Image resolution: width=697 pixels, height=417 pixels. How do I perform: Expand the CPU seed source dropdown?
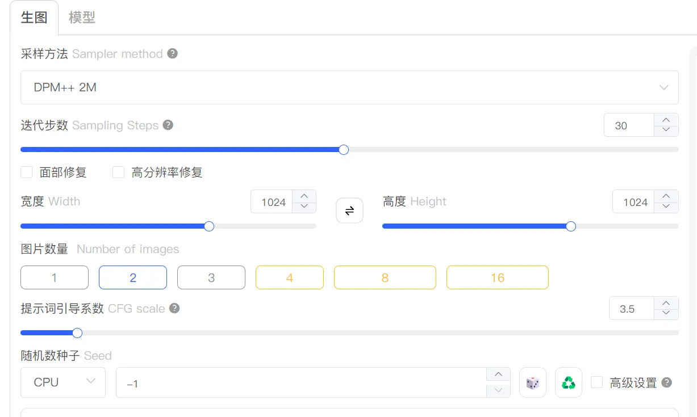pos(62,382)
